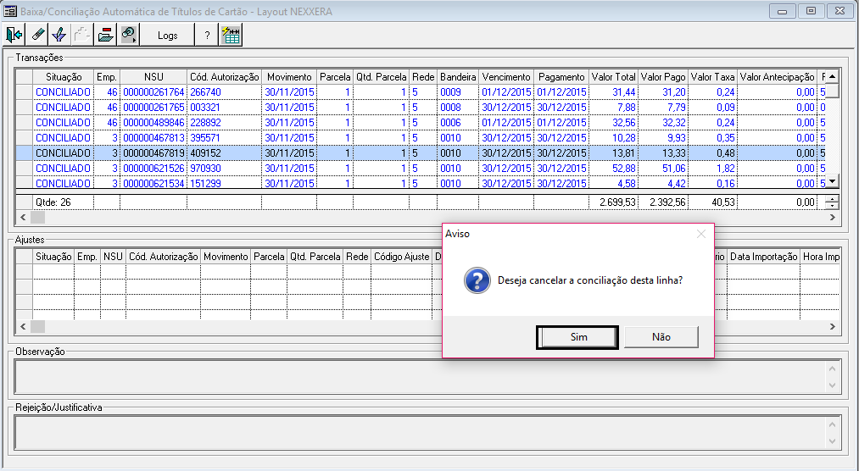Image resolution: width=859 pixels, height=471 pixels.
Task: Click inside the Rejeição/Justificativa text box
Action: click(420, 432)
